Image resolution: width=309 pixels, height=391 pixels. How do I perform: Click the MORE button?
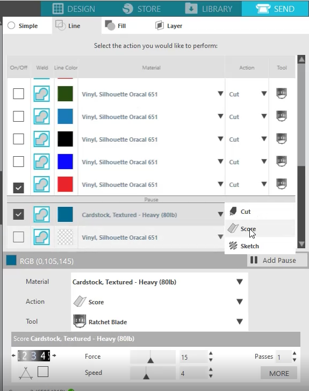click(x=279, y=373)
